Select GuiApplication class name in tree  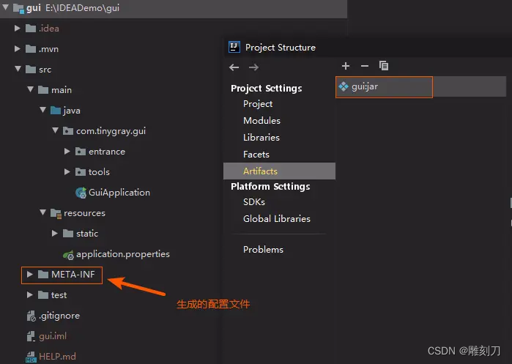(x=119, y=193)
